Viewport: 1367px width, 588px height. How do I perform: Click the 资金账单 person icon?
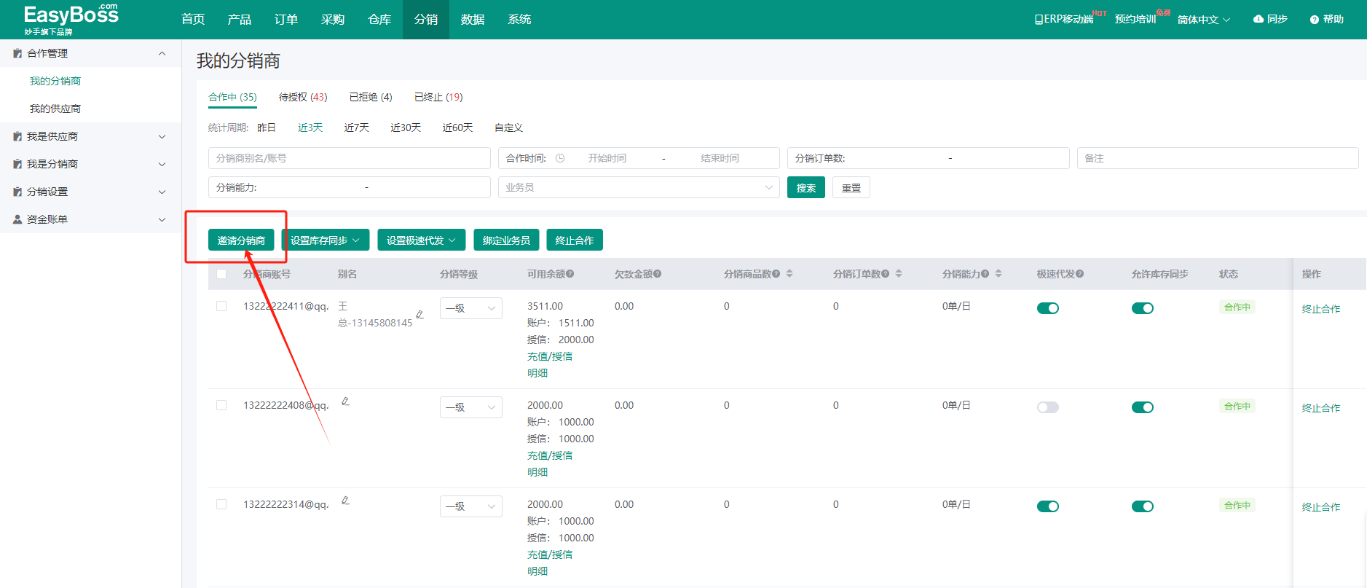pos(17,219)
